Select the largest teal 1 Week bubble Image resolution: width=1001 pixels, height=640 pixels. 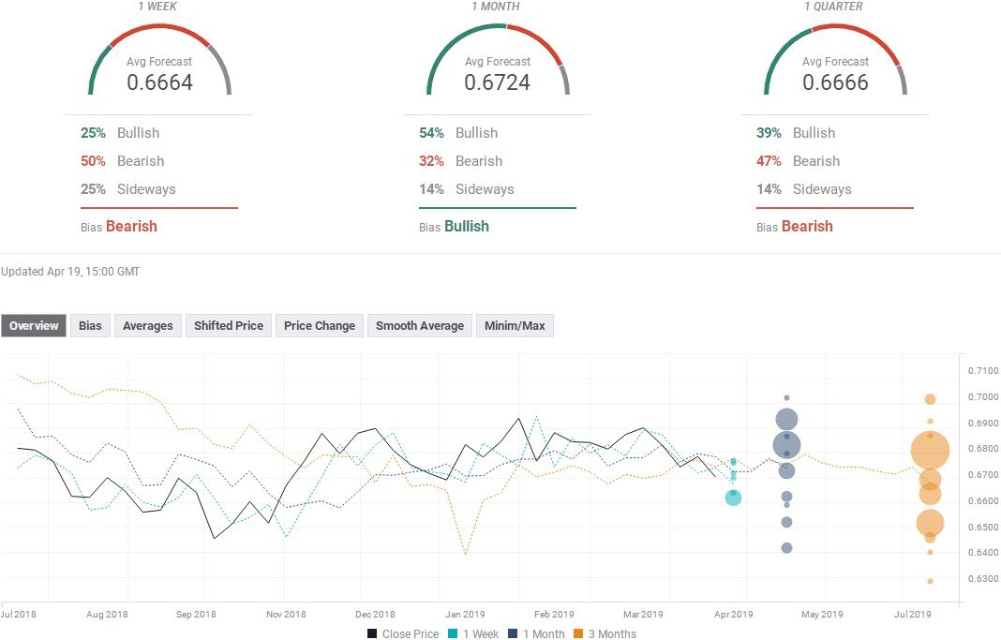(733, 498)
